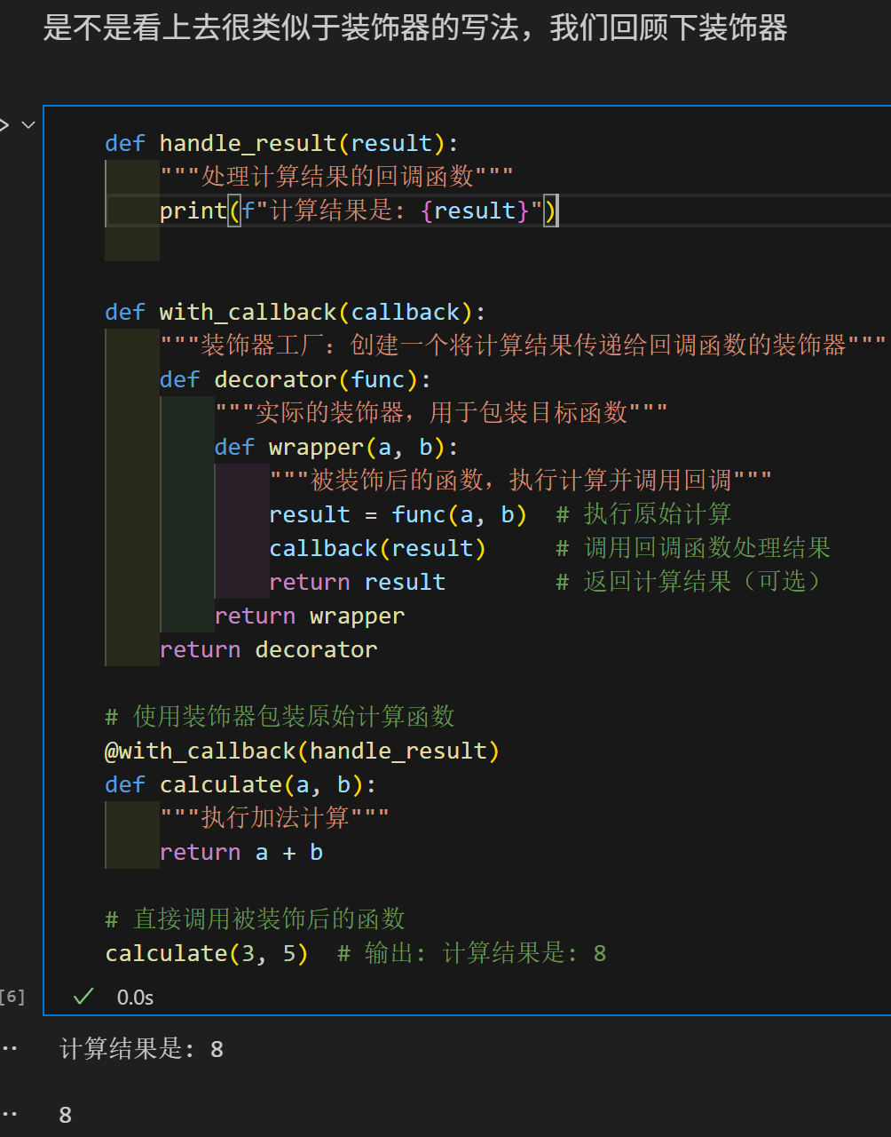Click the comment '# 执行原始计算'
Image resolution: width=891 pixels, height=1137 pixels.
tap(644, 514)
